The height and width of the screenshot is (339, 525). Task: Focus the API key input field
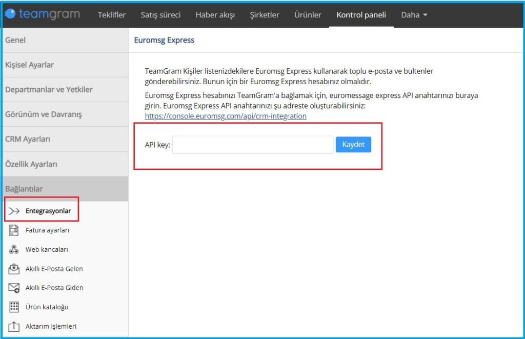[x=253, y=145]
